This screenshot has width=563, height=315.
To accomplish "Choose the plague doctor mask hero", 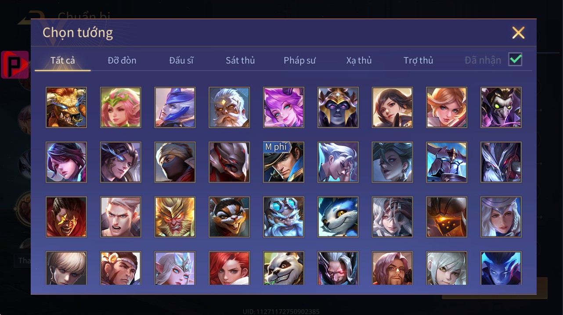I will 501,107.
